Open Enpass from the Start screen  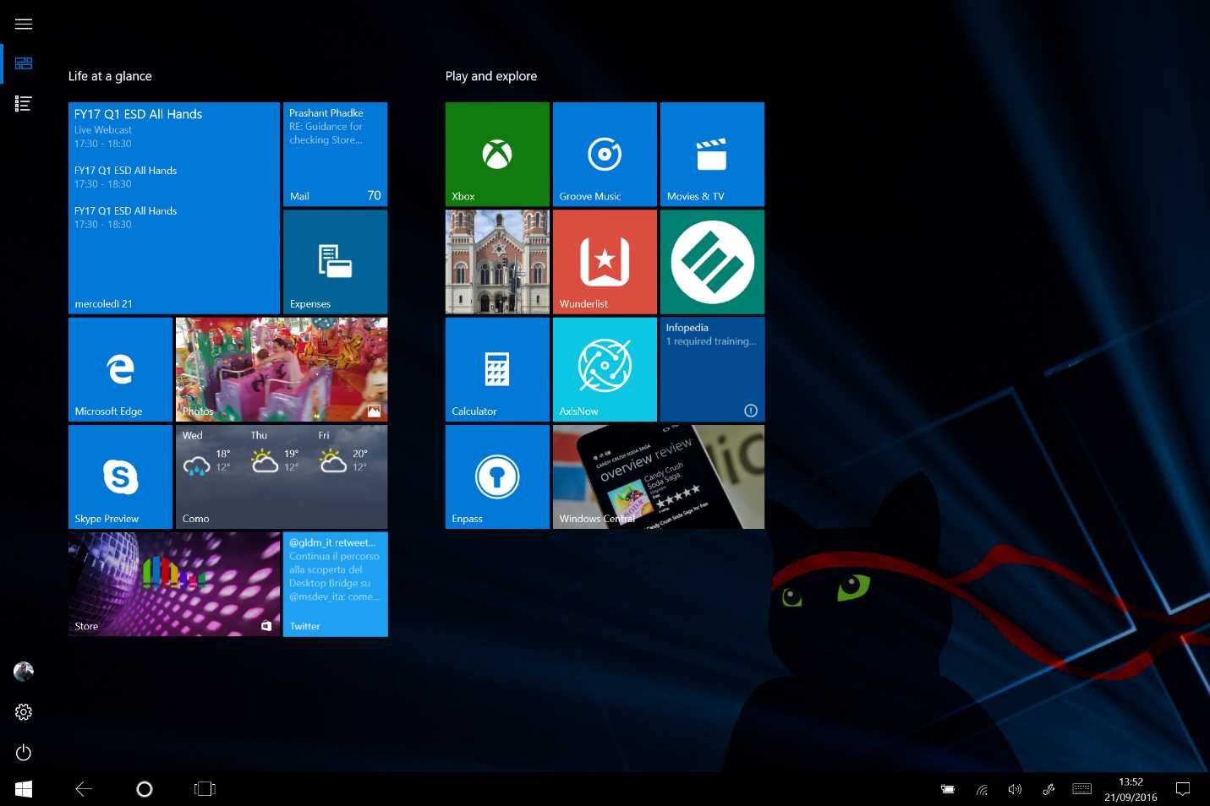pos(496,477)
